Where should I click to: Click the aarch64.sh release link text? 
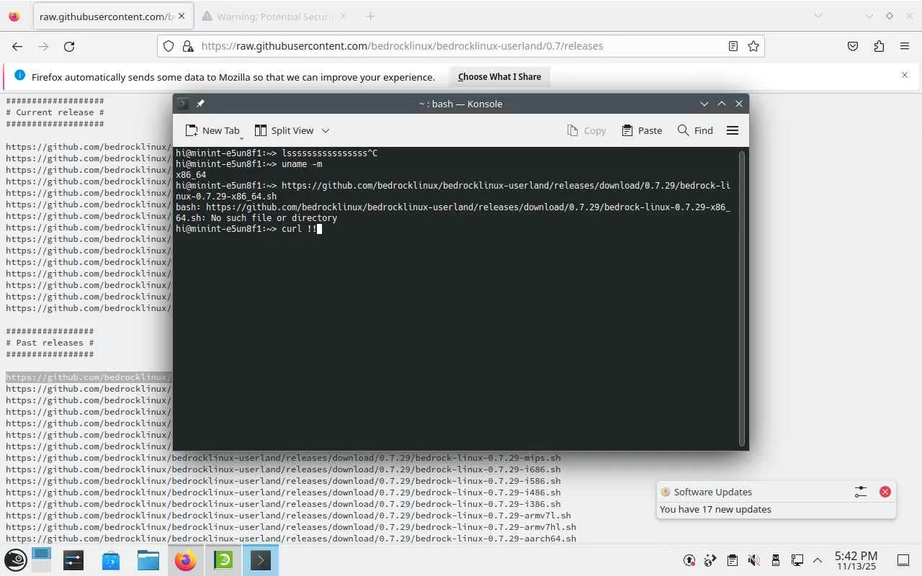(291, 539)
